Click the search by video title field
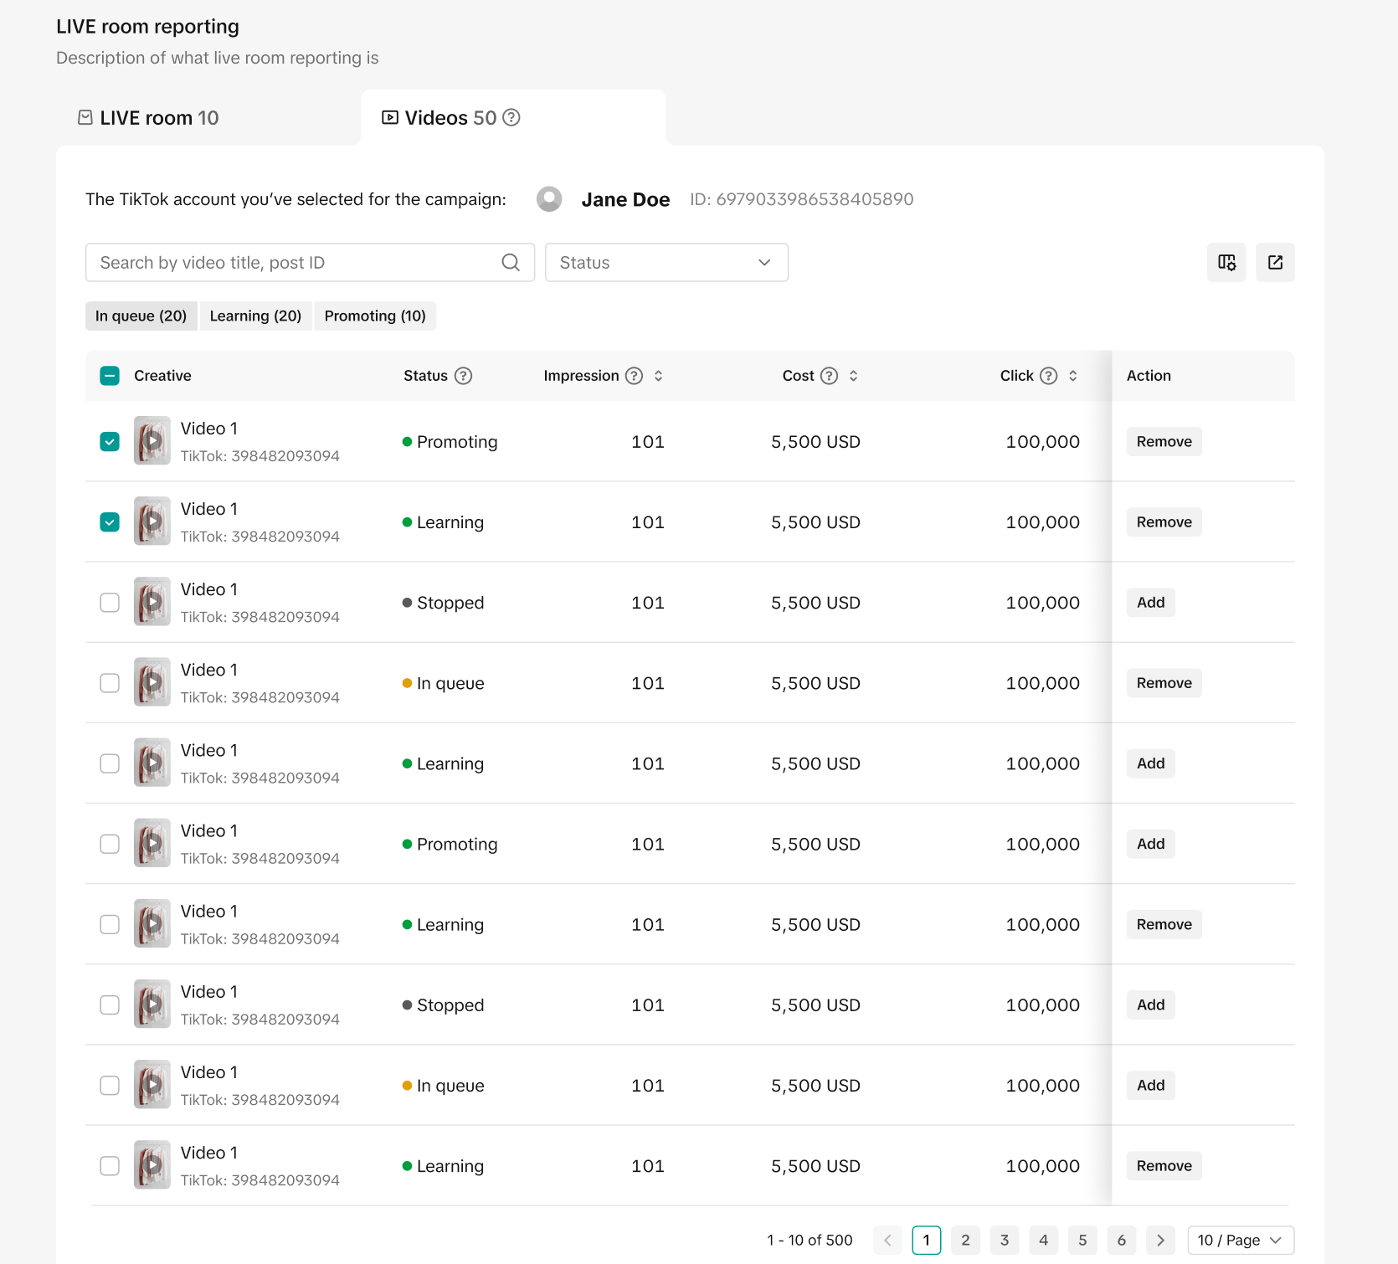1398x1264 pixels. point(293,263)
